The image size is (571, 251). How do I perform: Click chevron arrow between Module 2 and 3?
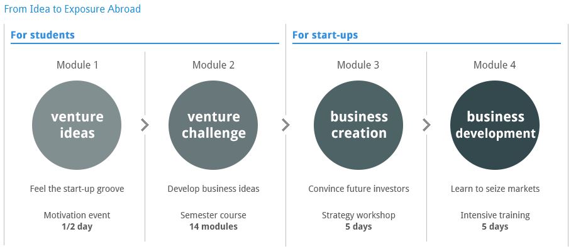[286, 125]
